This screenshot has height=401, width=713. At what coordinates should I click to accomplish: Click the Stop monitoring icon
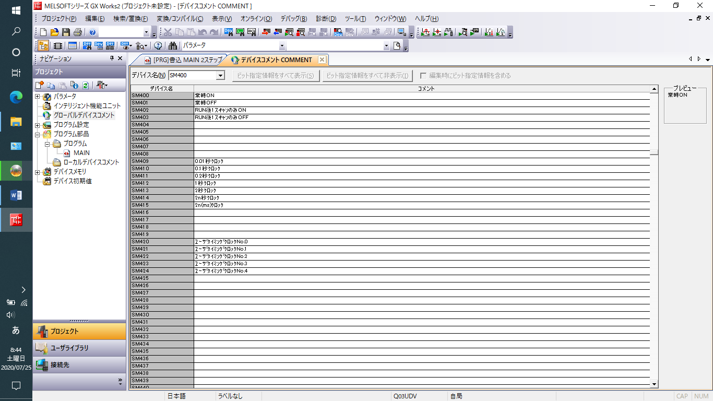[301, 32]
